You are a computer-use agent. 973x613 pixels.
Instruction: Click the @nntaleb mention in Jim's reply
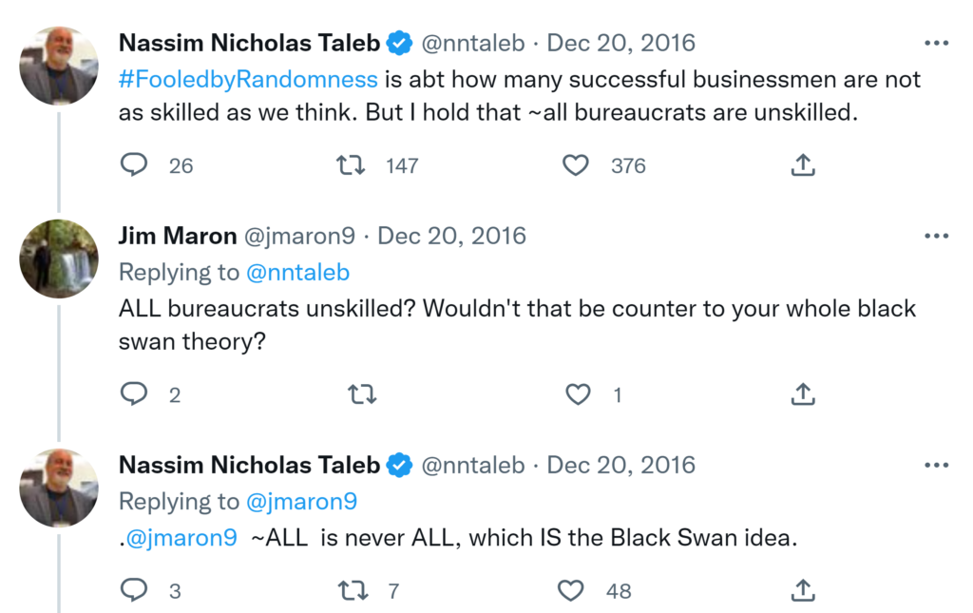[297, 273]
